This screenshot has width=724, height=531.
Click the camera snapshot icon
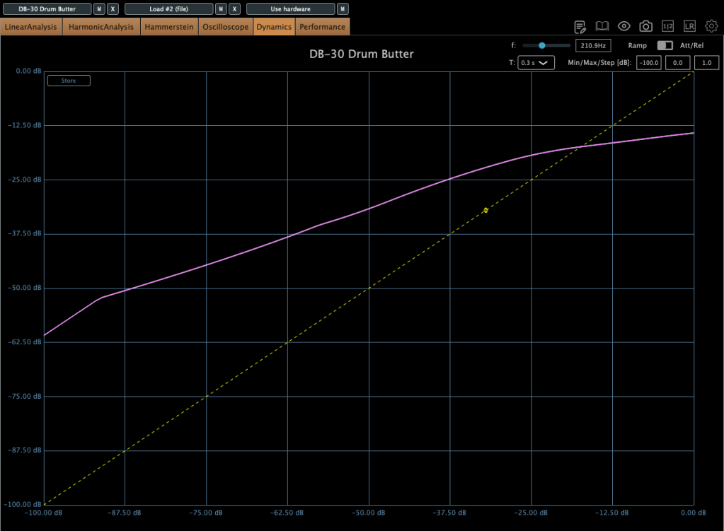tap(645, 26)
